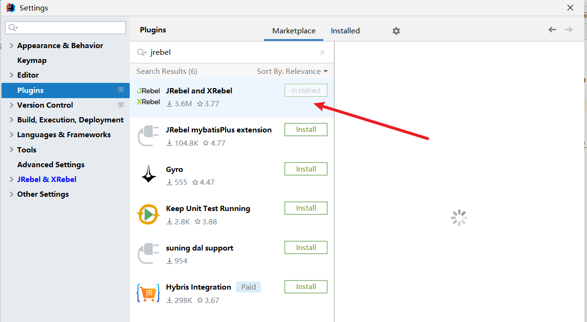Open the Sort By Relevance dropdown

pos(292,71)
